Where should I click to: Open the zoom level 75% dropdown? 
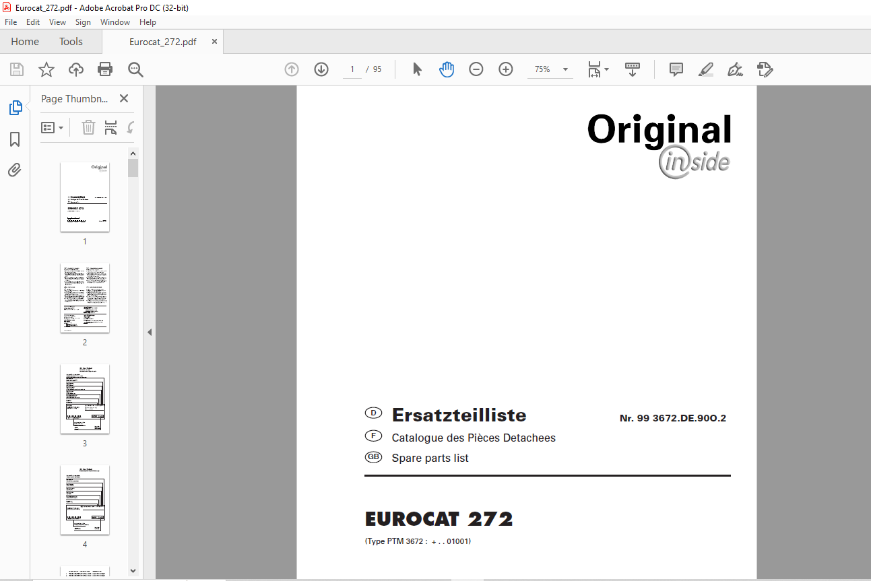click(550, 69)
